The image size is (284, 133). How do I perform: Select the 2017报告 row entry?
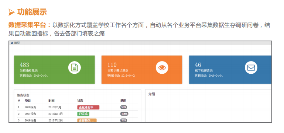tap(30, 114)
